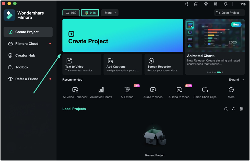This screenshot has width=250, height=161.
Task: Open the history file icon in top bar
Action: pos(196,4)
